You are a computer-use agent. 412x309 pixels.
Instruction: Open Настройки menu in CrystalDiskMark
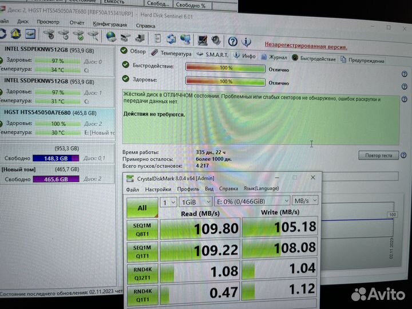(x=158, y=189)
